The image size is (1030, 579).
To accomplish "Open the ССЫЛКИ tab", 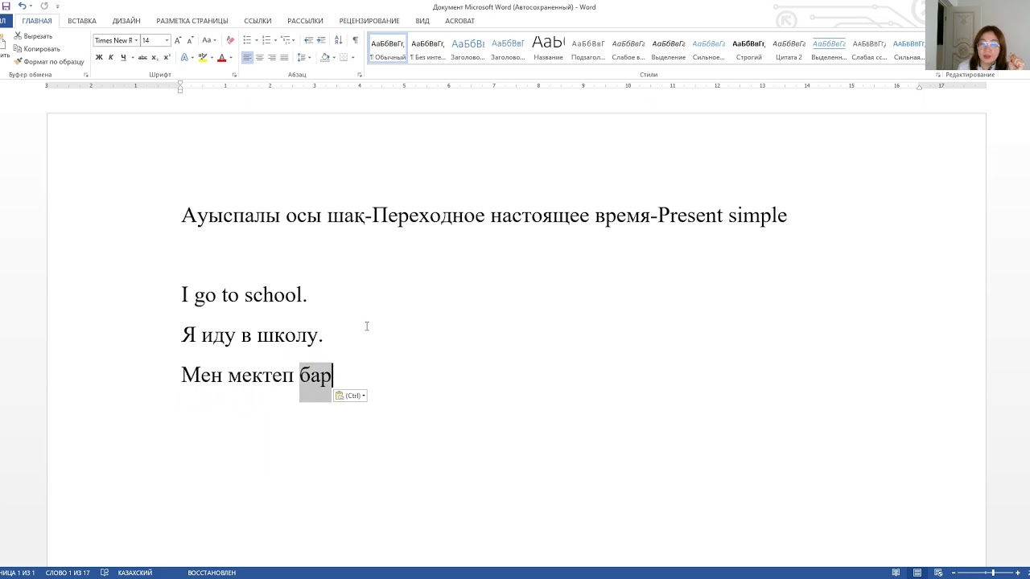I will (x=257, y=21).
